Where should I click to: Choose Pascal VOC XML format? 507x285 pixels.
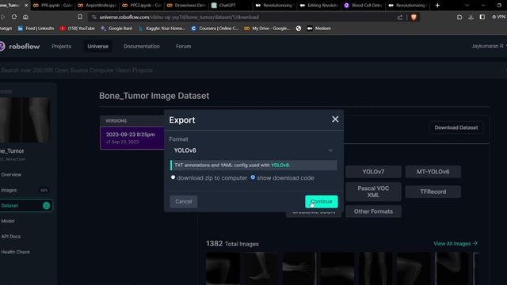(373, 192)
